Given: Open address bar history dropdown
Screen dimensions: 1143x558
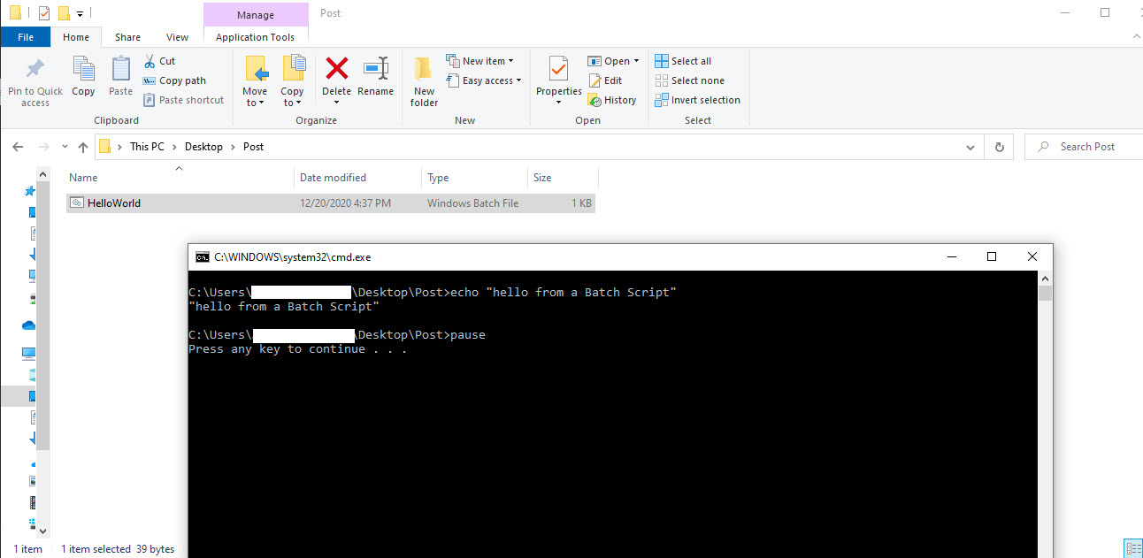Looking at the screenshot, I should [971, 147].
